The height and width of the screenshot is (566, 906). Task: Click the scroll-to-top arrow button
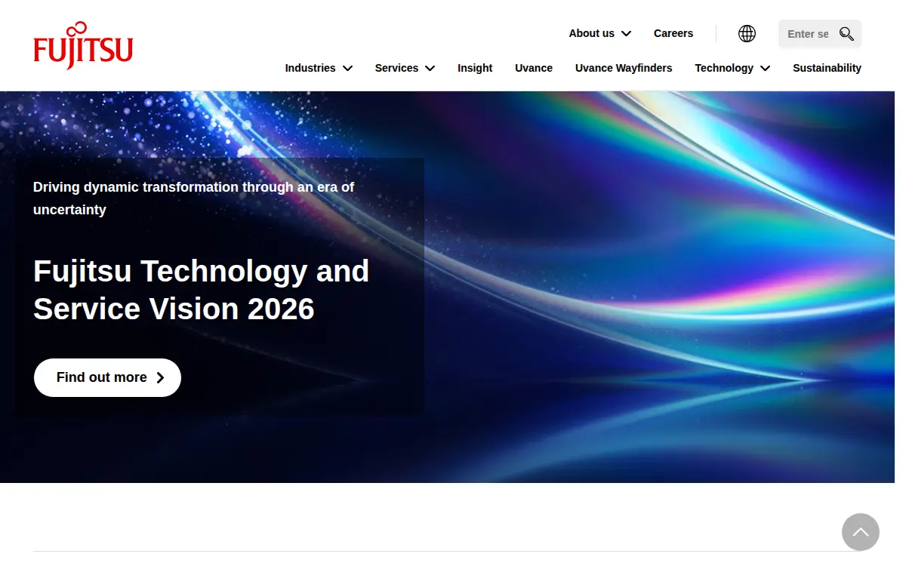click(x=861, y=532)
